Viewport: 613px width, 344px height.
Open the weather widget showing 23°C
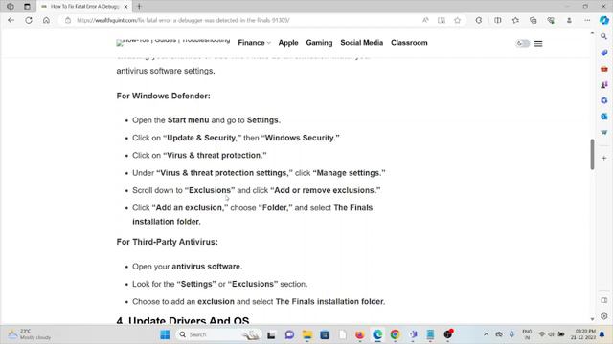pyautogui.click(x=30, y=334)
